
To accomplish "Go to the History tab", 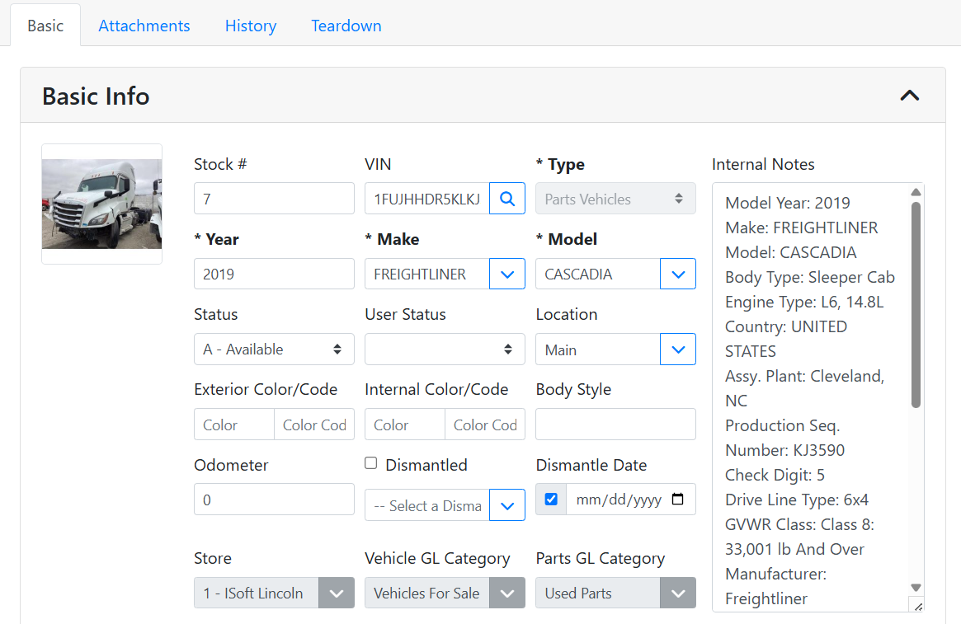I will 251,26.
